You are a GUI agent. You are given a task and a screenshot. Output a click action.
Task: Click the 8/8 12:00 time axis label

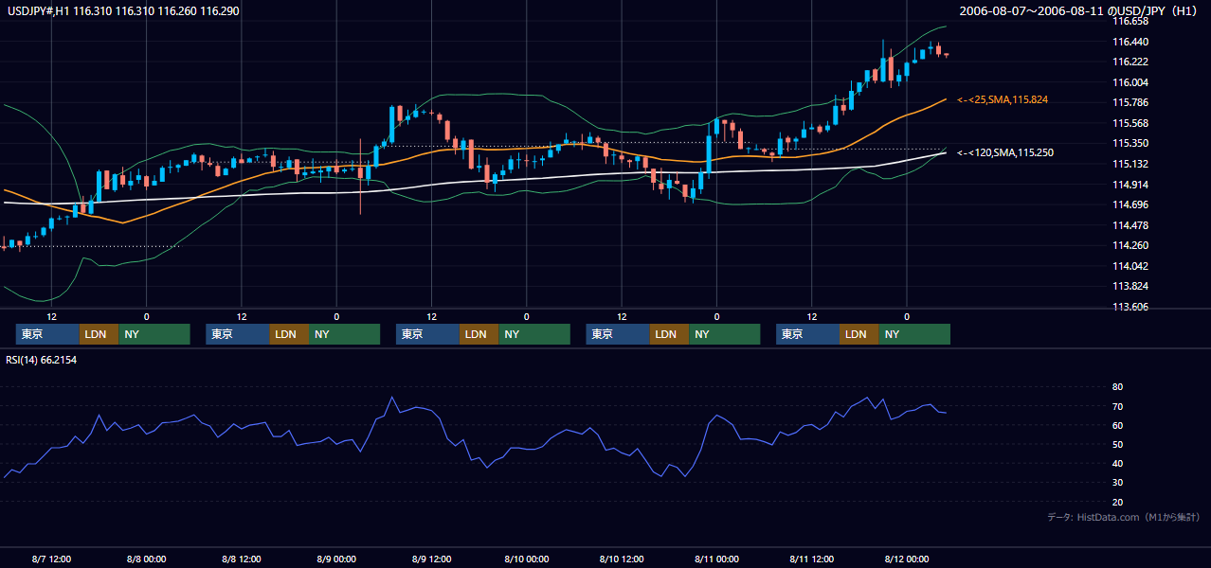242,559
